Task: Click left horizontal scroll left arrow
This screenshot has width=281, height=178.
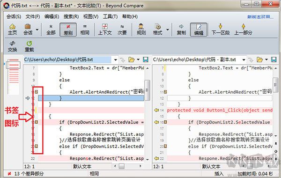Action: click(x=115, y=166)
